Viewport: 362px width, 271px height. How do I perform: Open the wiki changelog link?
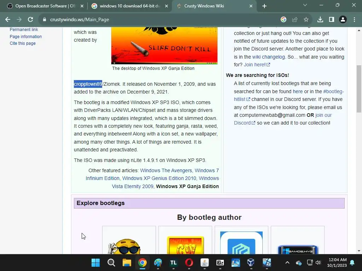[x=269, y=57]
